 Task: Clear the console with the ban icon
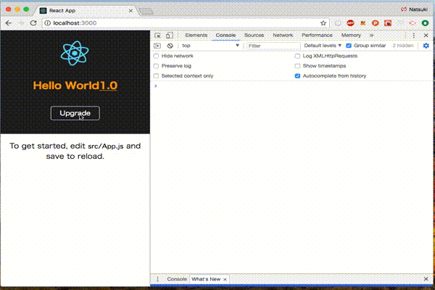170,46
